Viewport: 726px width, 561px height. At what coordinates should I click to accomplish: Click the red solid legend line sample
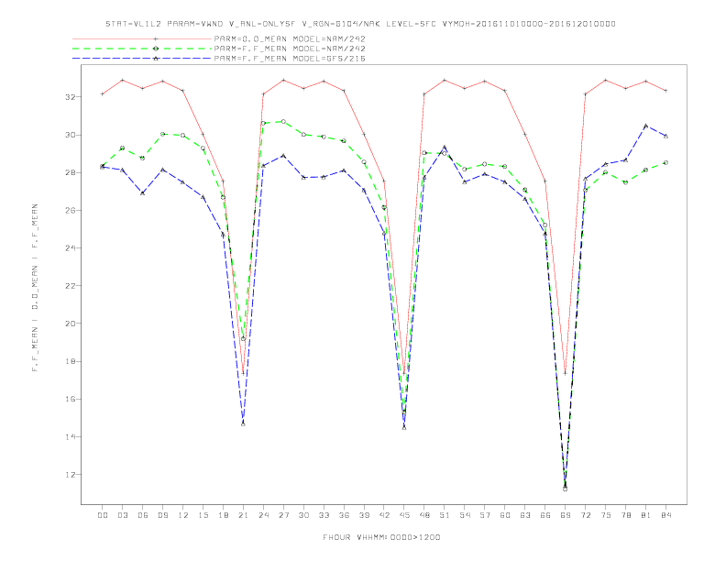coord(142,38)
